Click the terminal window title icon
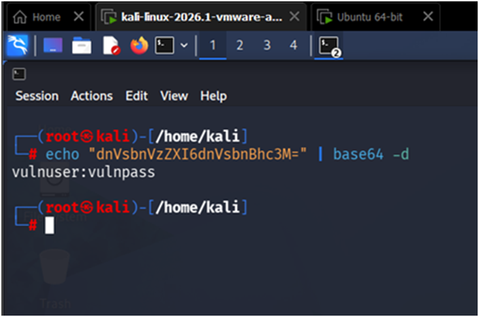 point(19,74)
